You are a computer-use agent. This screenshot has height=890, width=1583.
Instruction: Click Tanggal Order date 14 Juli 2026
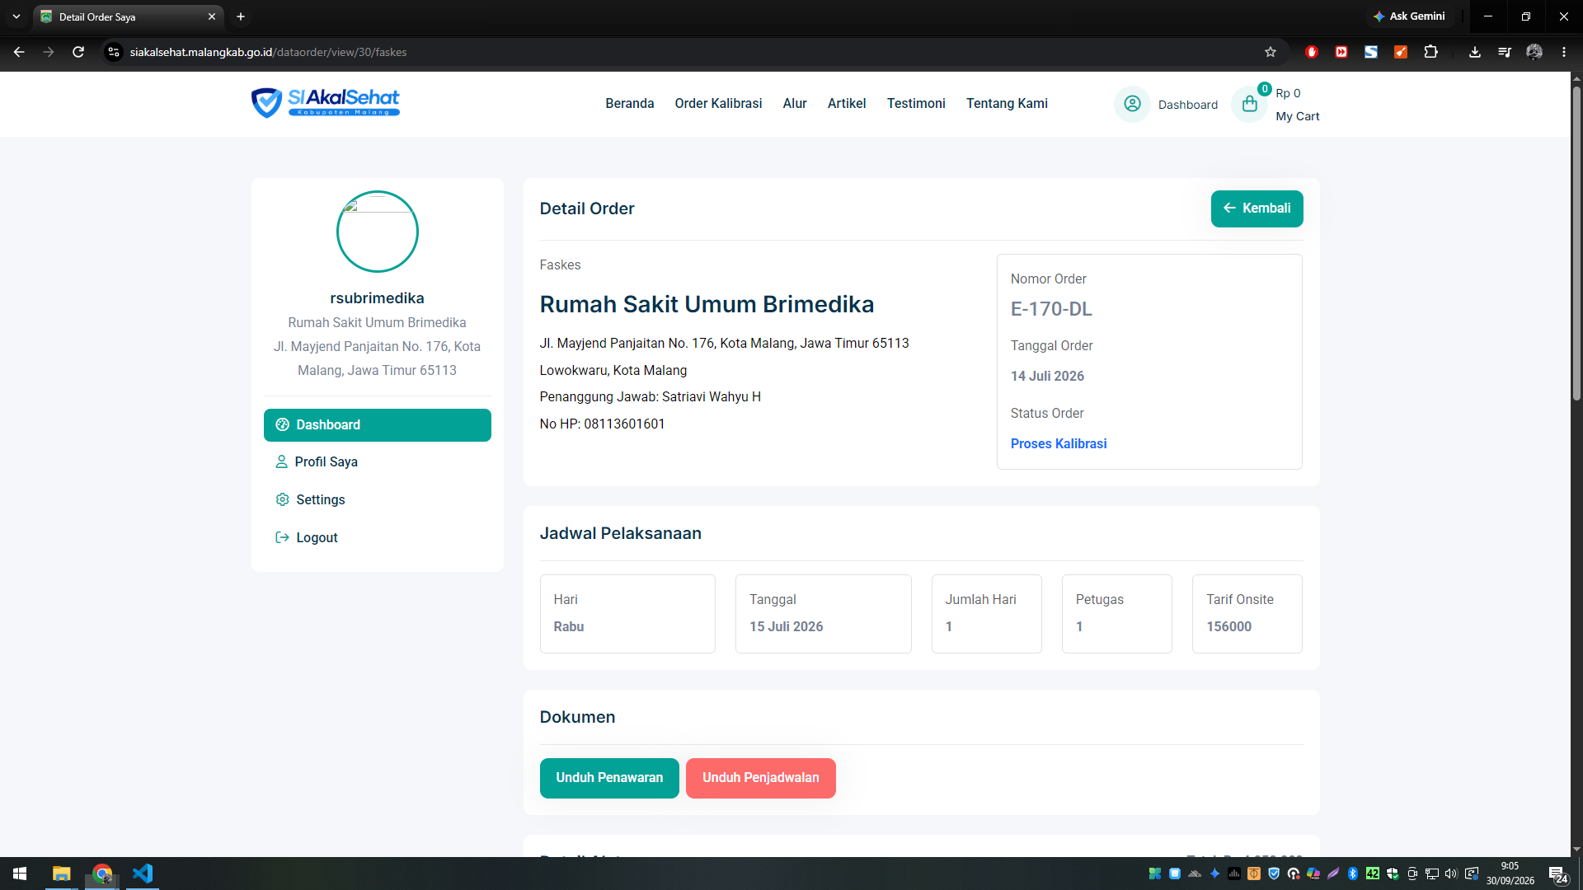tap(1047, 376)
